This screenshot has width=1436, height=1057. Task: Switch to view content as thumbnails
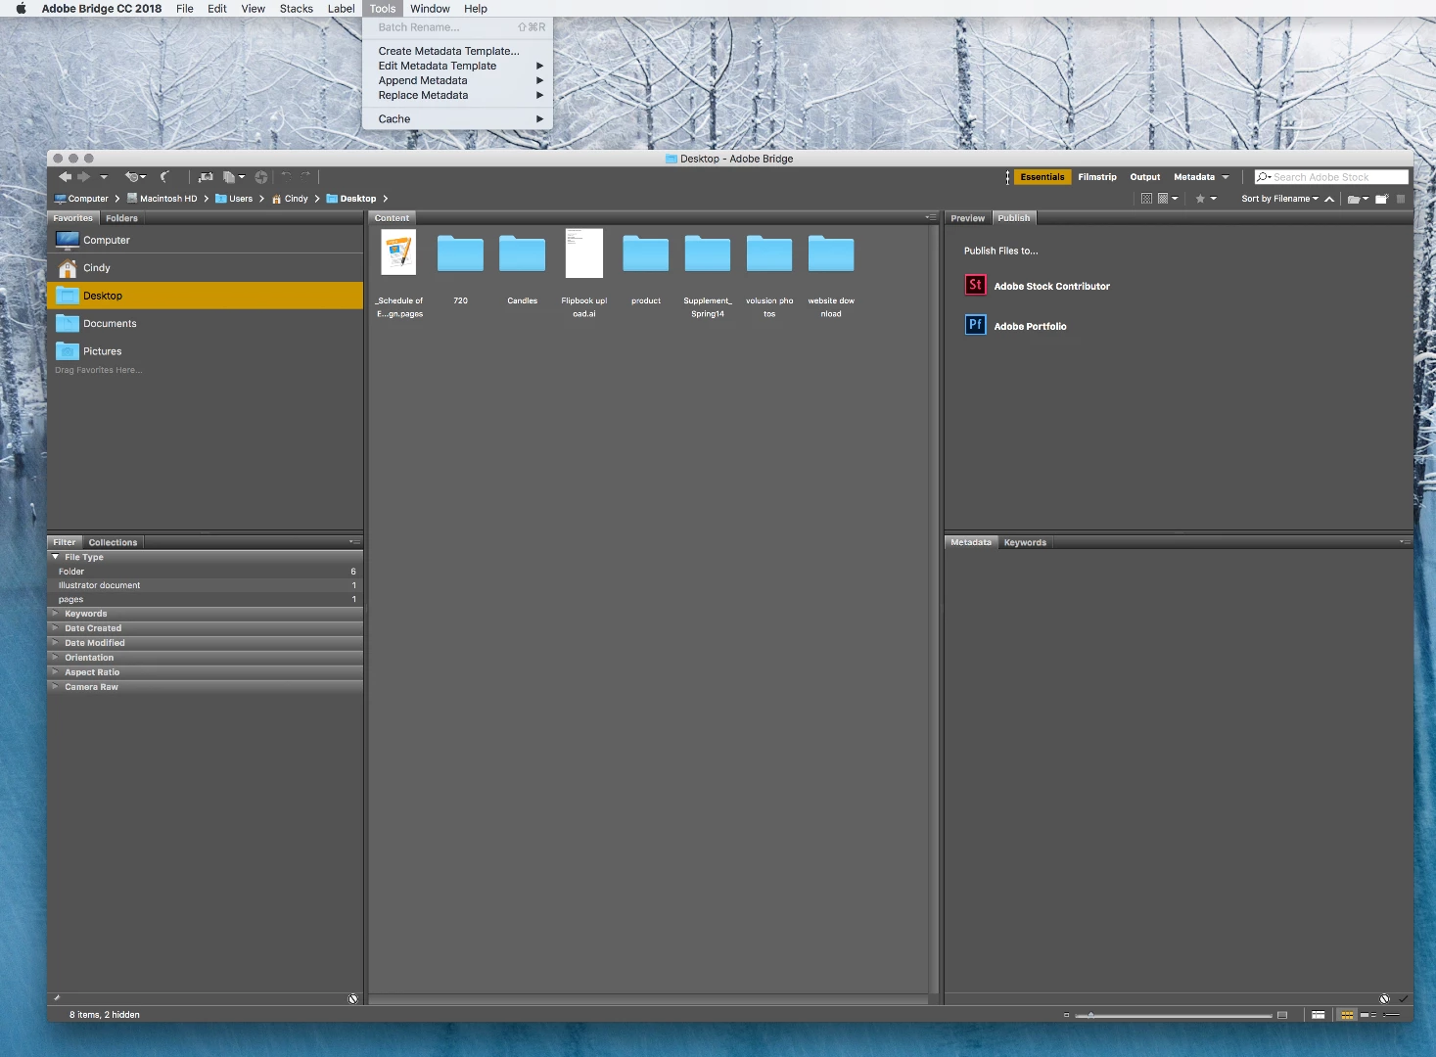[1347, 1015]
